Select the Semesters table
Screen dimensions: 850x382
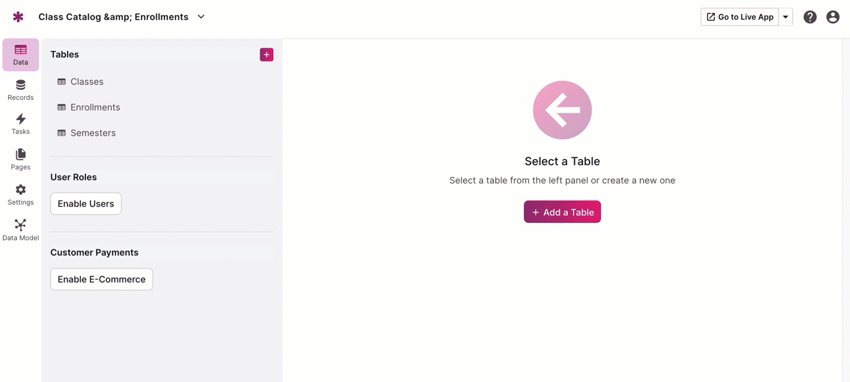(x=93, y=133)
